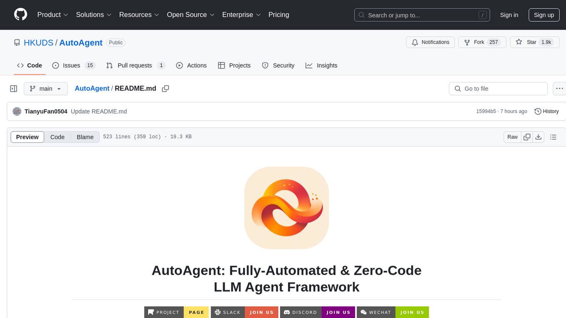Open the Pricing page
The height and width of the screenshot is (318, 566).
(279, 15)
